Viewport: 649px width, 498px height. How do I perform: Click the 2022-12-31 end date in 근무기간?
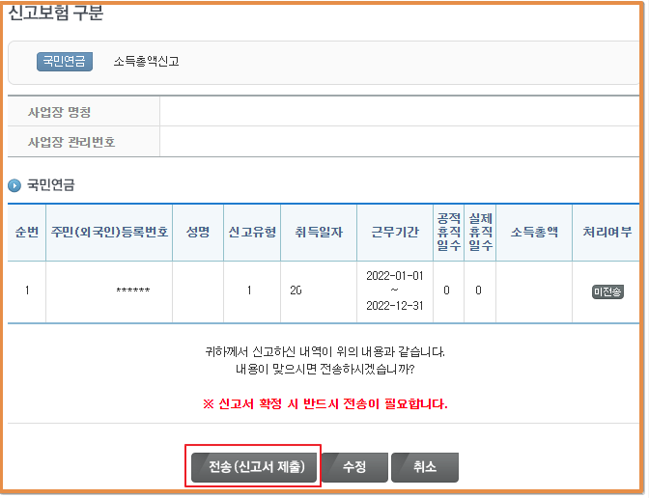tap(395, 306)
